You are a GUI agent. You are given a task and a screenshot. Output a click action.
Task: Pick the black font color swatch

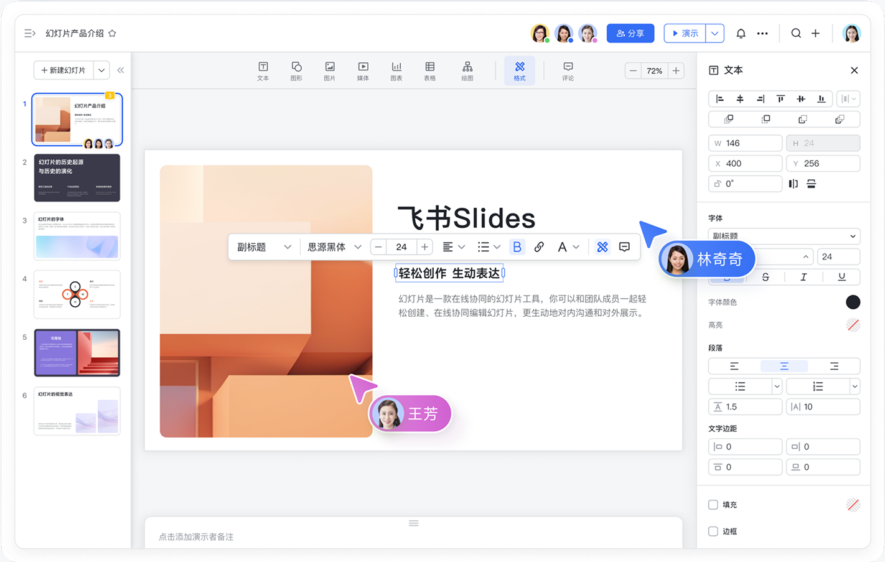click(853, 302)
